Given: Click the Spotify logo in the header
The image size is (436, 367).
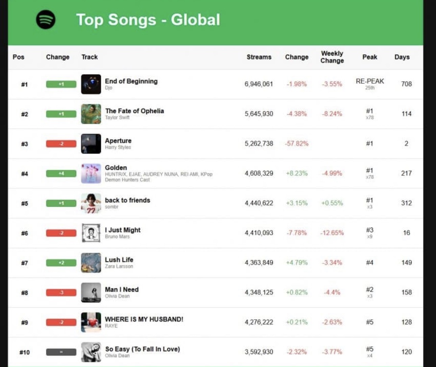Looking at the screenshot, I should [46, 20].
